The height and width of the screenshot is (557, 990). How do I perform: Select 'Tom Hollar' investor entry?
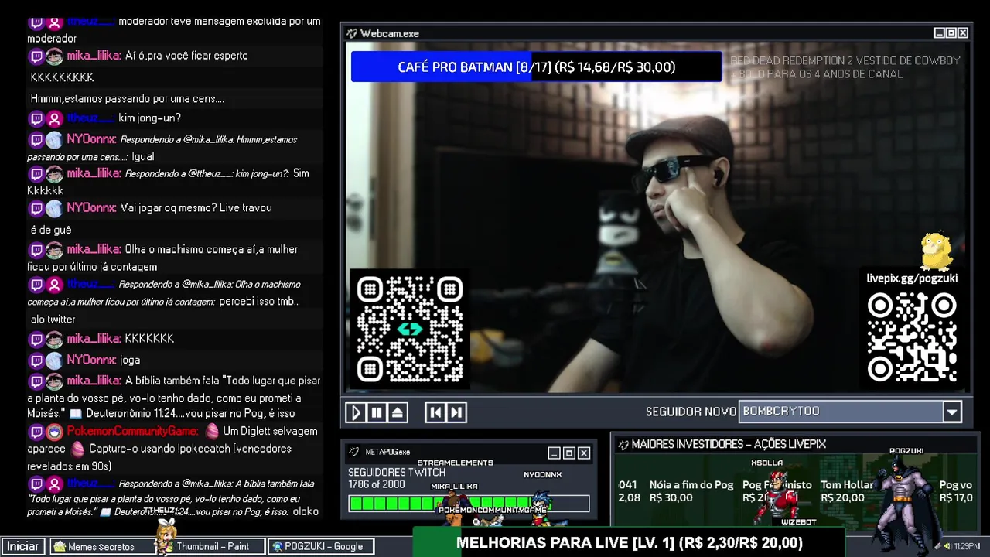pos(847,491)
